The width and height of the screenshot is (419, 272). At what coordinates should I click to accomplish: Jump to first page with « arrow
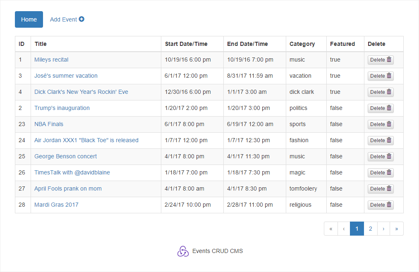331,229
